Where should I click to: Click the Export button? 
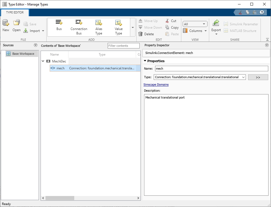pyautogui.click(x=216, y=27)
